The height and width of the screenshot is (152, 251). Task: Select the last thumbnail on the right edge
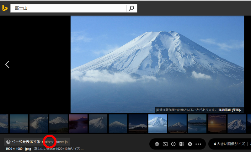click(x=248, y=123)
